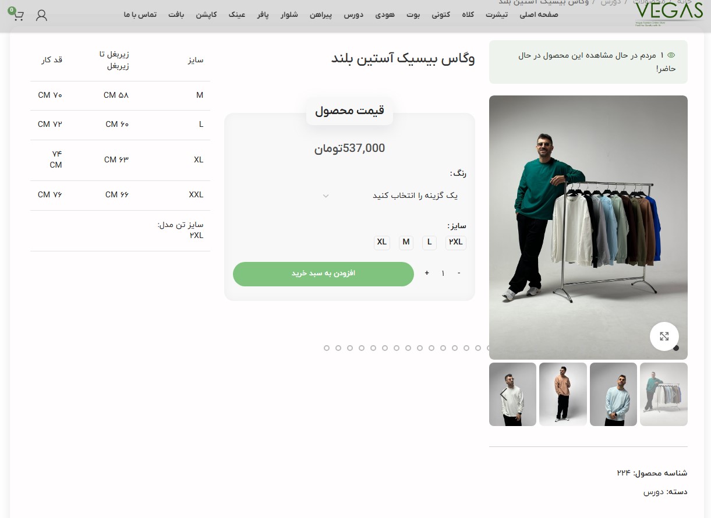
Task: Go to هودی category in menu
Action: 385,15
